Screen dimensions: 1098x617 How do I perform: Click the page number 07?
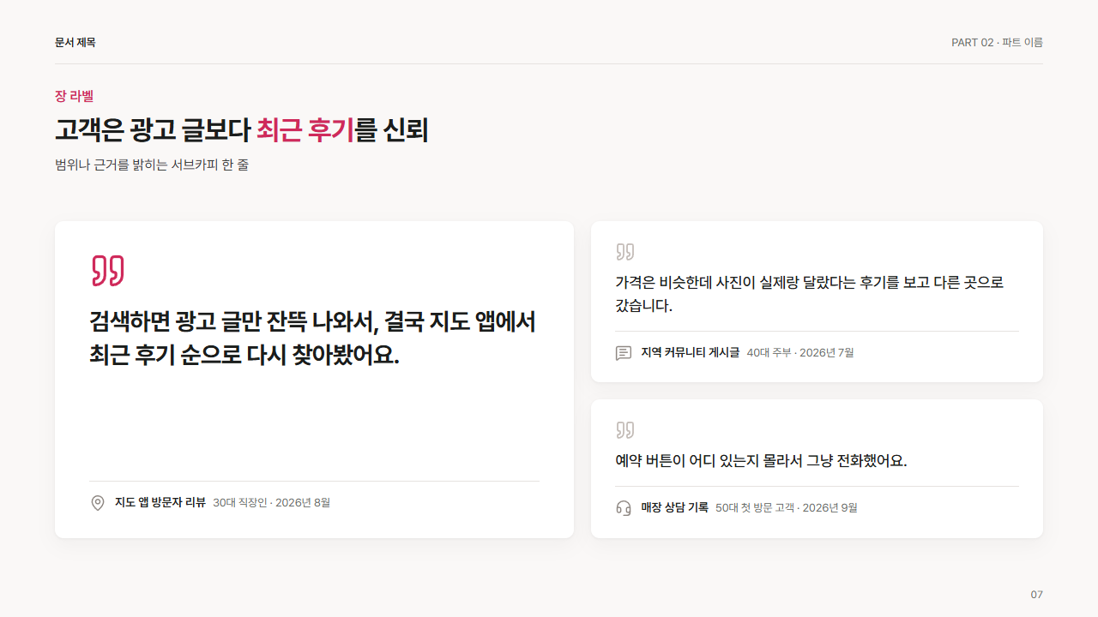coord(1036,595)
